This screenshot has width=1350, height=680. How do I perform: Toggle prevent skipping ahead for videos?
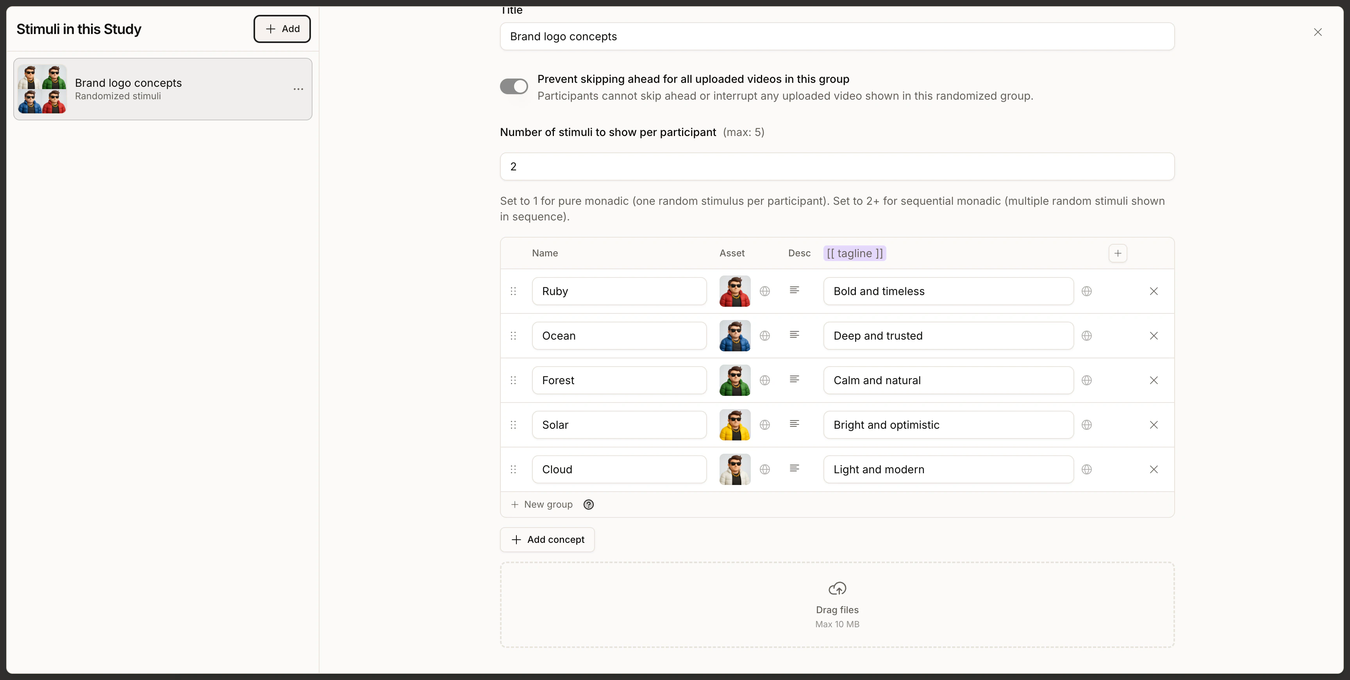514,86
